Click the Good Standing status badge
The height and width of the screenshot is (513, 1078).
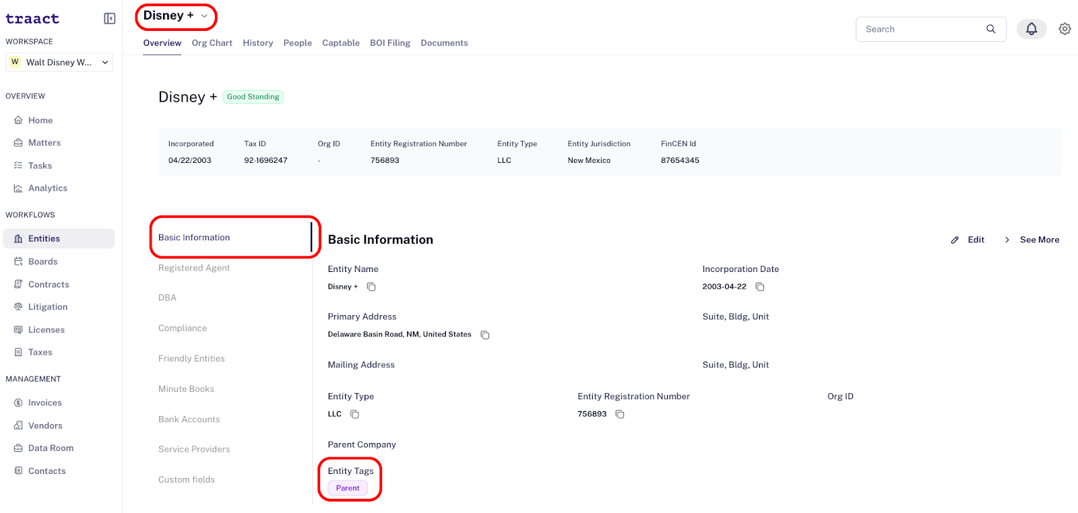click(x=253, y=97)
